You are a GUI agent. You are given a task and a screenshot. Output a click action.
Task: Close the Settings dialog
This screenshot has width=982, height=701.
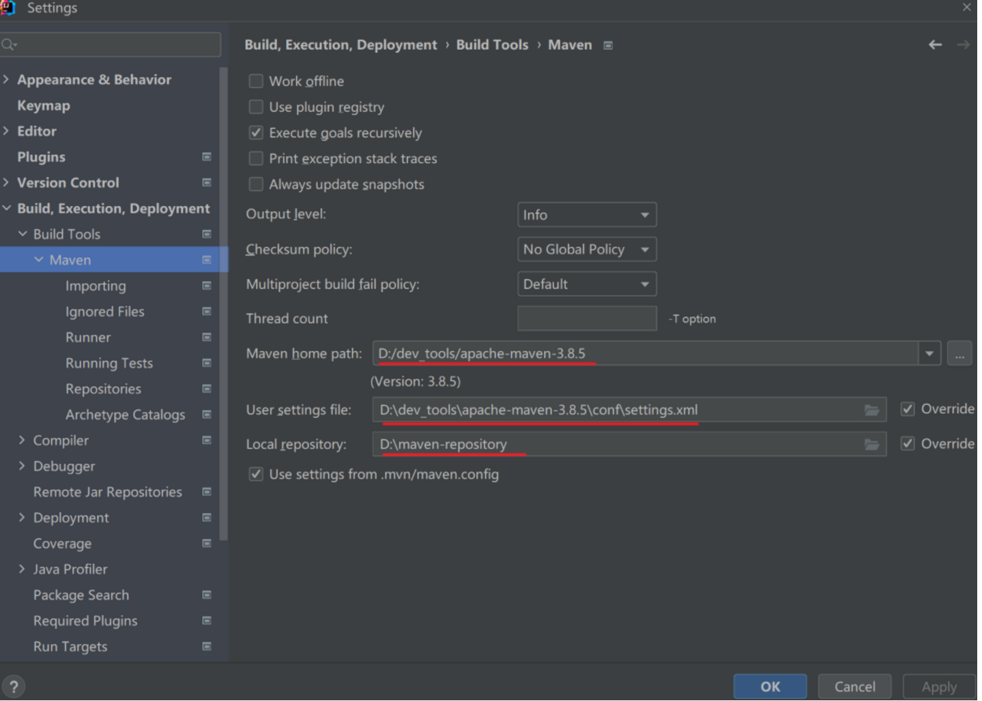click(966, 8)
